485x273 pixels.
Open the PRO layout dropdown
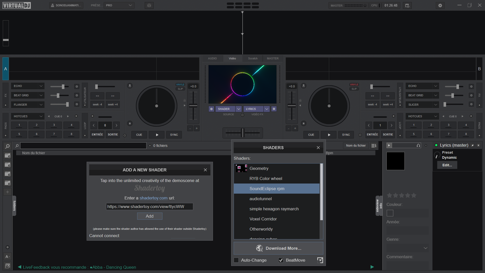119,5
